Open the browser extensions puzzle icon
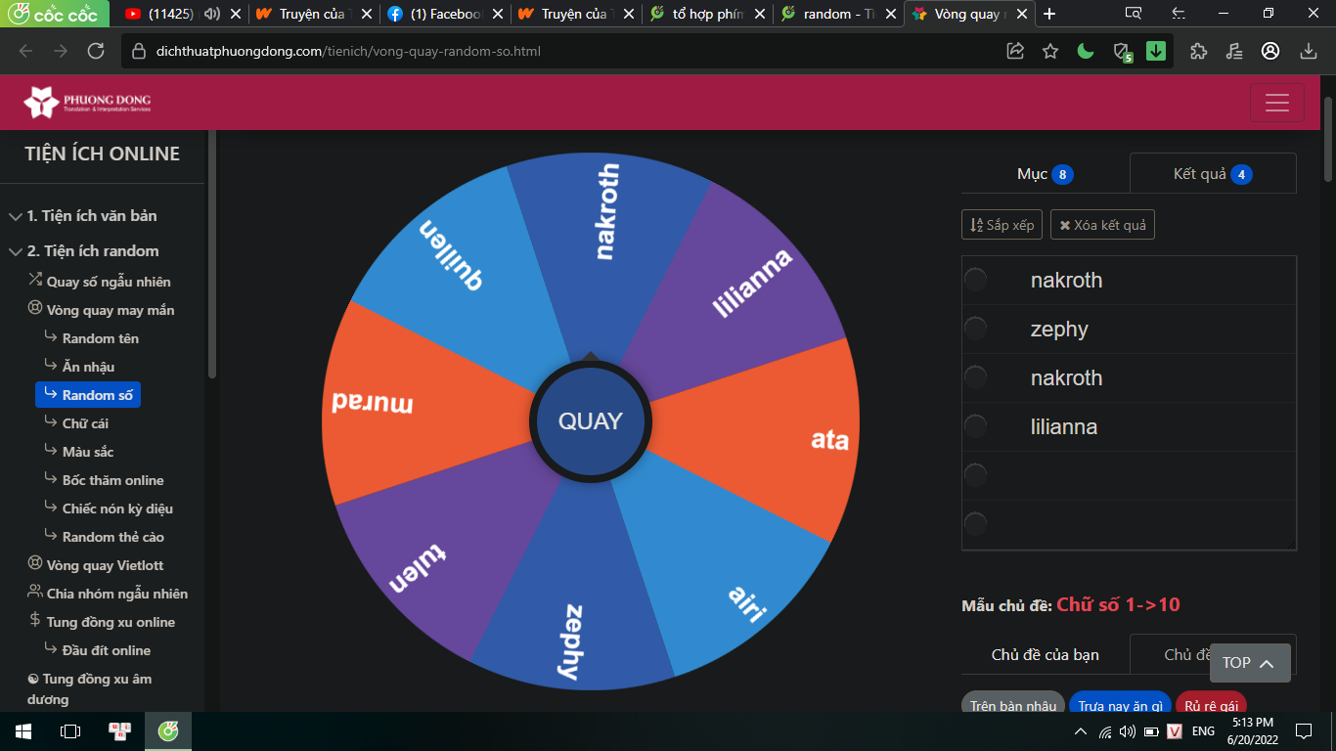Image resolution: width=1336 pixels, height=751 pixels. pos(1199,51)
